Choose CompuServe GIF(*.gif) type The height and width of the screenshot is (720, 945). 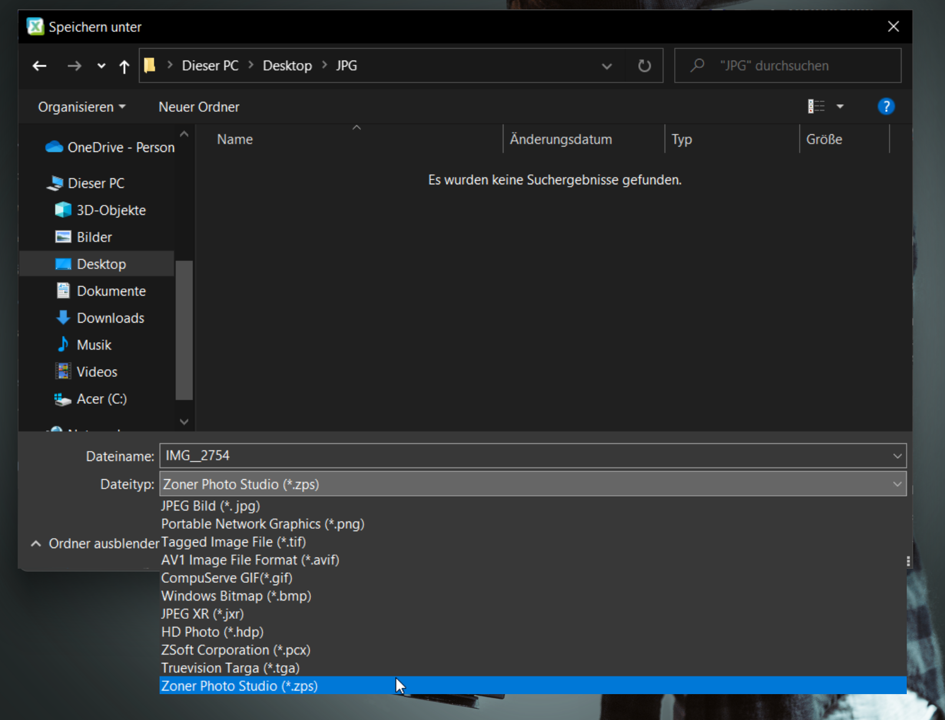[x=533, y=578]
